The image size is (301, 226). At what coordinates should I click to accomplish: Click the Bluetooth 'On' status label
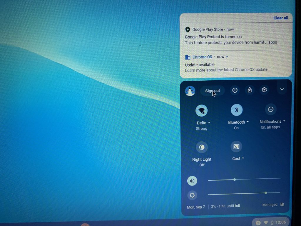(236, 128)
